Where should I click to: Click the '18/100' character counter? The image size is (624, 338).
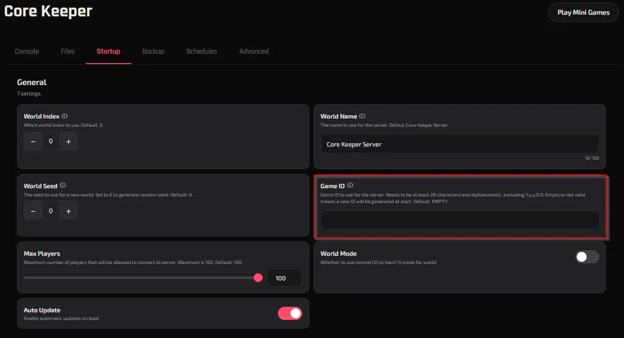point(592,158)
